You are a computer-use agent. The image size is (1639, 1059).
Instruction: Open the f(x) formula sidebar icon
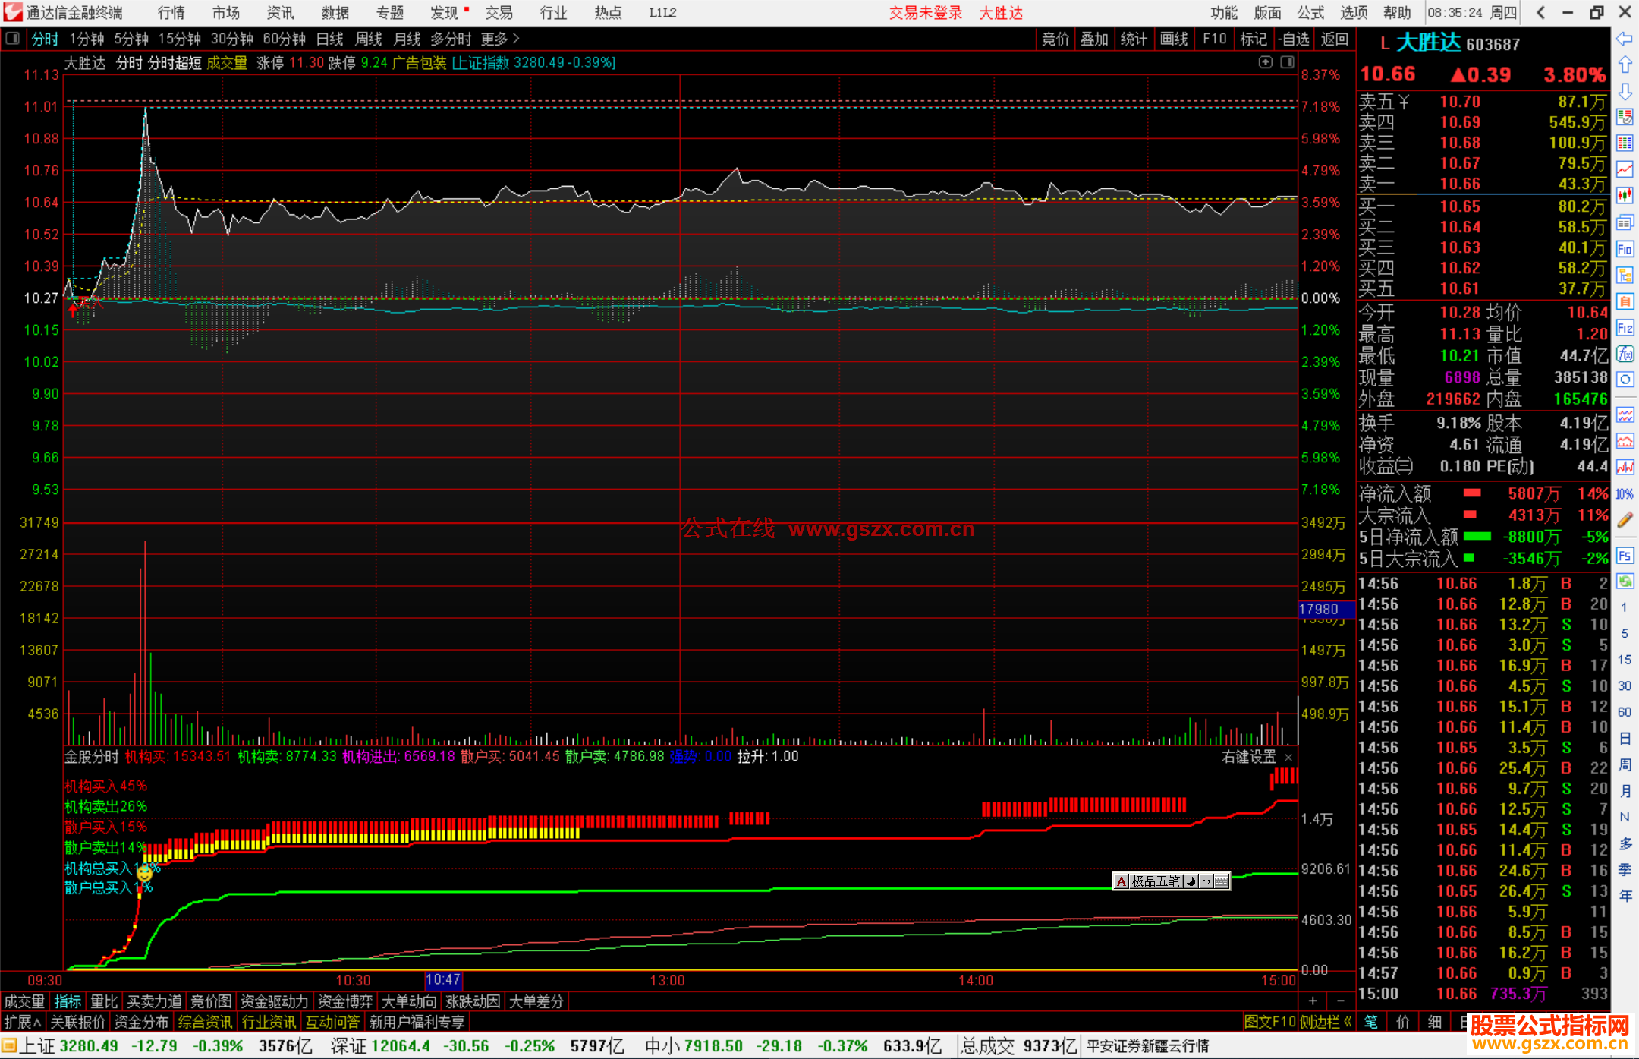point(1625,354)
